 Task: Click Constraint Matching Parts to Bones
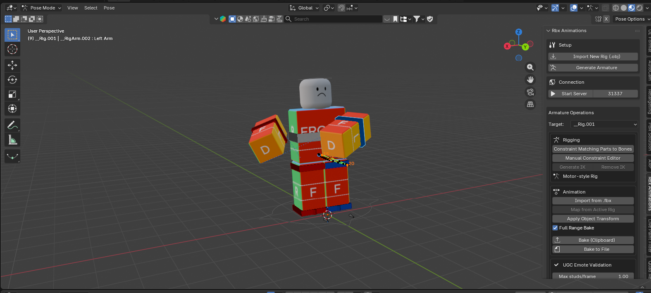(x=593, y=149)
